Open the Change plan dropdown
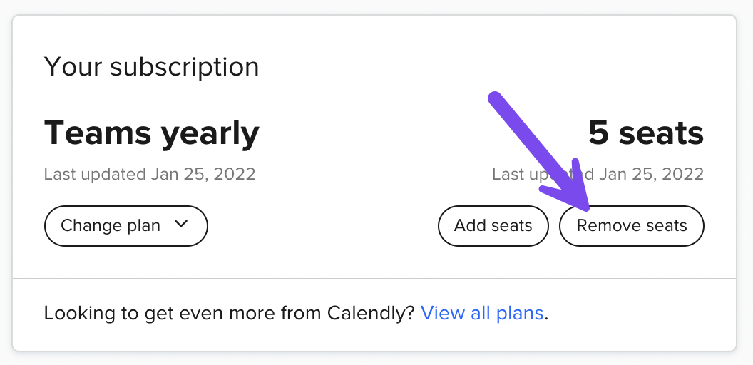753x365 pixels. pyautogui.click(x=125, y=226)
